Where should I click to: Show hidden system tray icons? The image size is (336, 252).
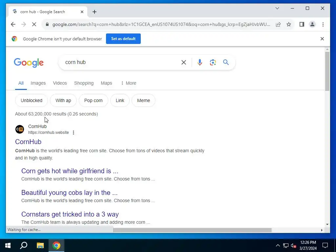pos(278,245)
